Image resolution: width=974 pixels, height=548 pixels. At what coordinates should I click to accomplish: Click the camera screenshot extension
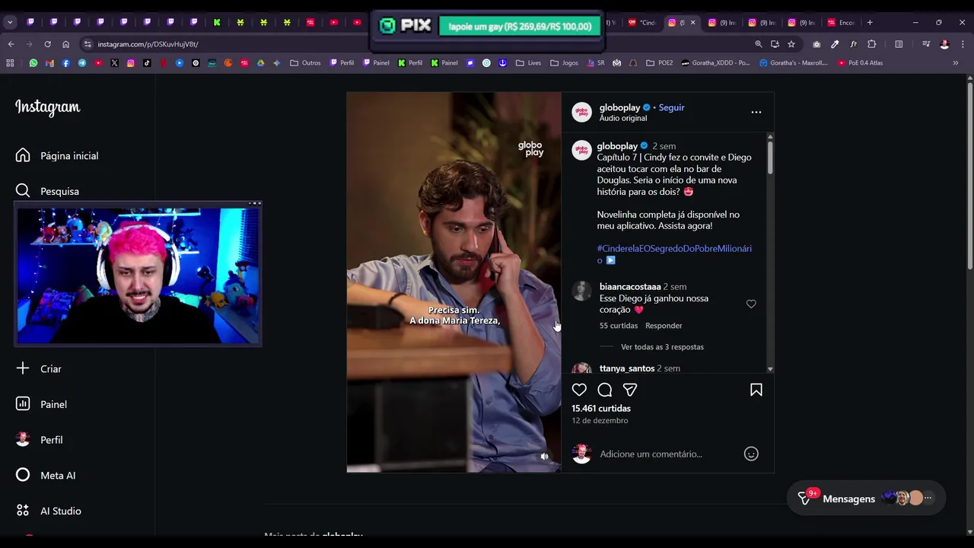[x=816, y=44]
